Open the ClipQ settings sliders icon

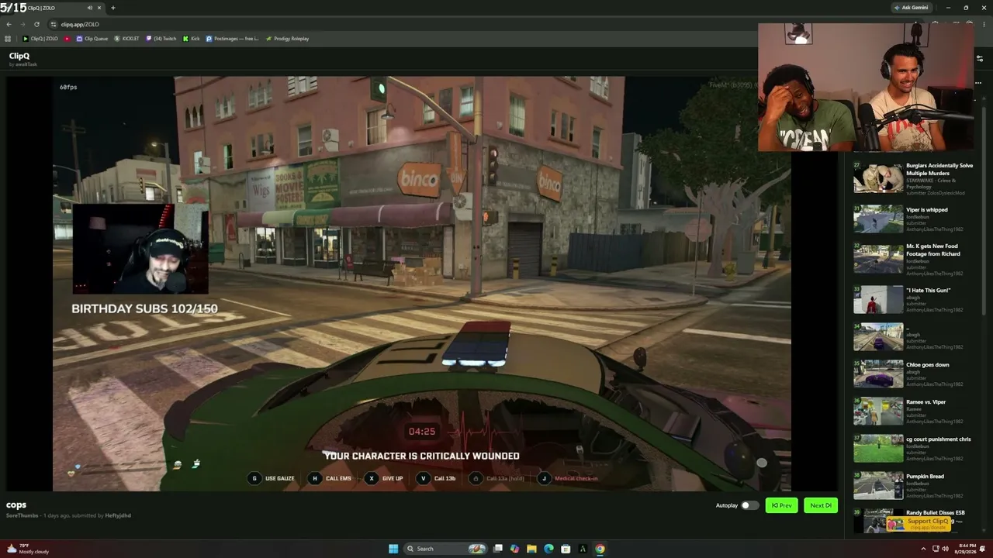coord(979,58)
